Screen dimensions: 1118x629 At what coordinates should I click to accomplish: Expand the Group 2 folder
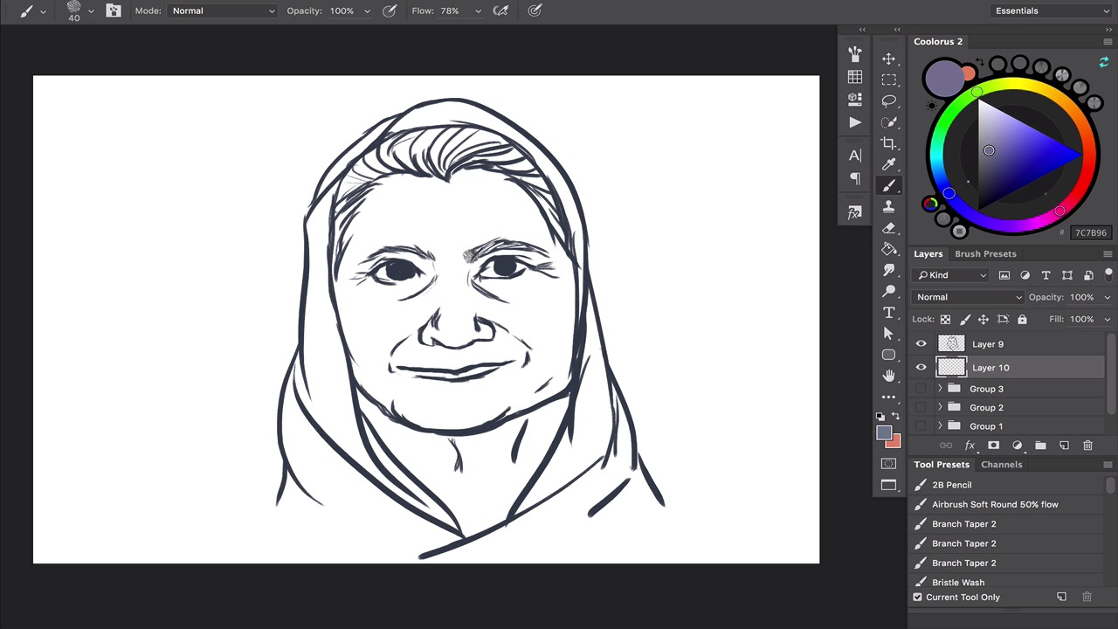pyautogui.click(x=940, y=408)
